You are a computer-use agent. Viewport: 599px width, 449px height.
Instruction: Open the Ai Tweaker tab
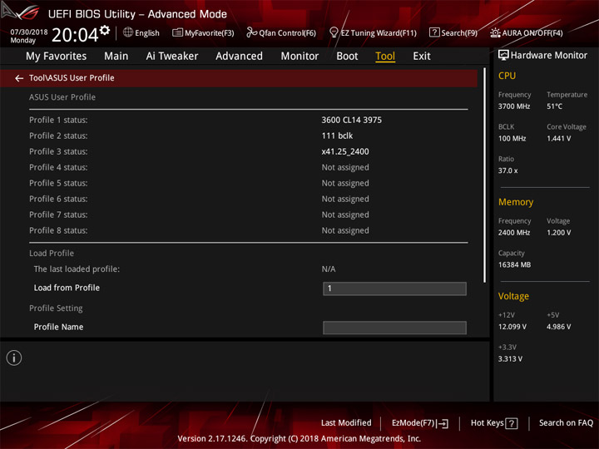point(172,57)
